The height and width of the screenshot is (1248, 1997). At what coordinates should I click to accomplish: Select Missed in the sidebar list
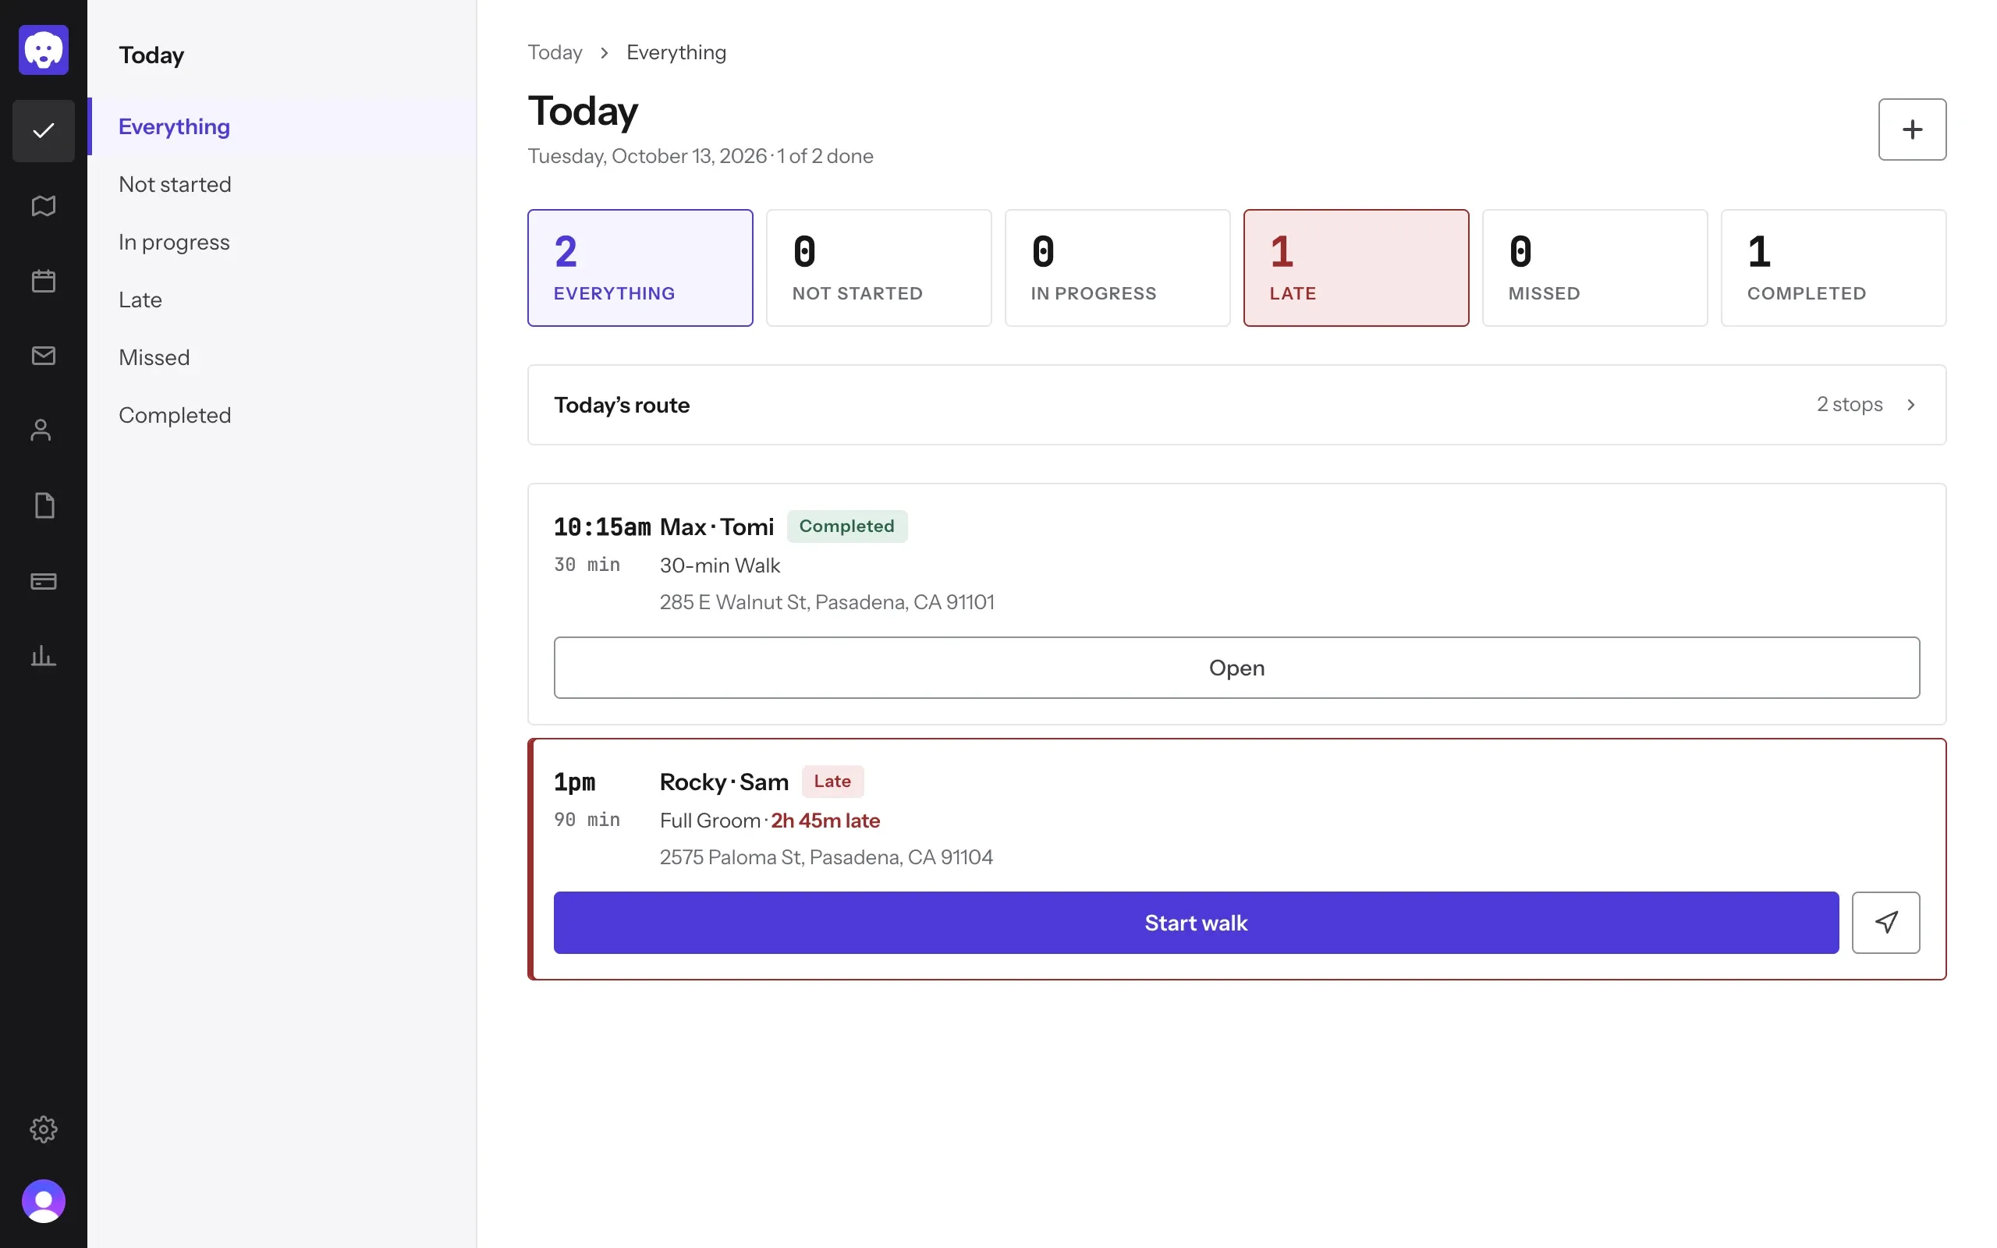(282, 357)
